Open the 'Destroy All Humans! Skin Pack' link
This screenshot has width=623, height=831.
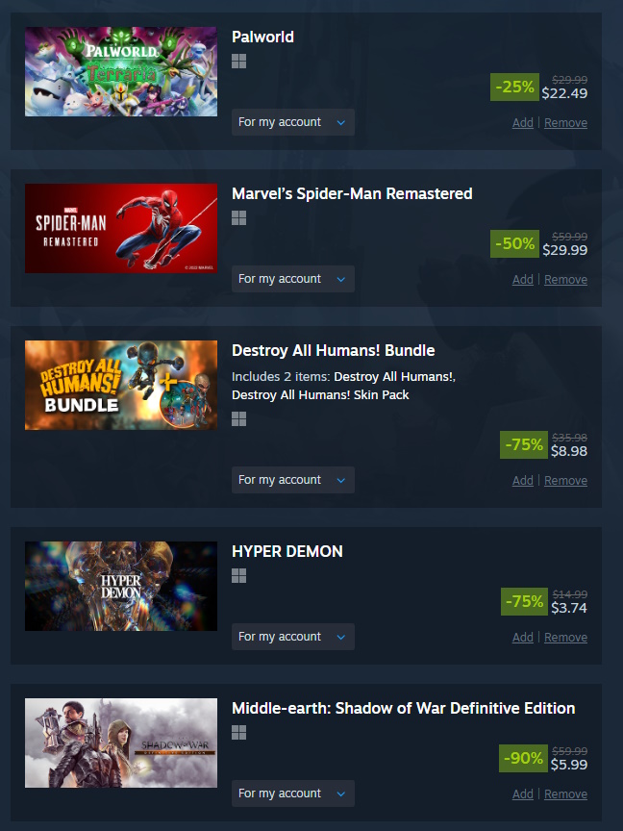(320, 395)
